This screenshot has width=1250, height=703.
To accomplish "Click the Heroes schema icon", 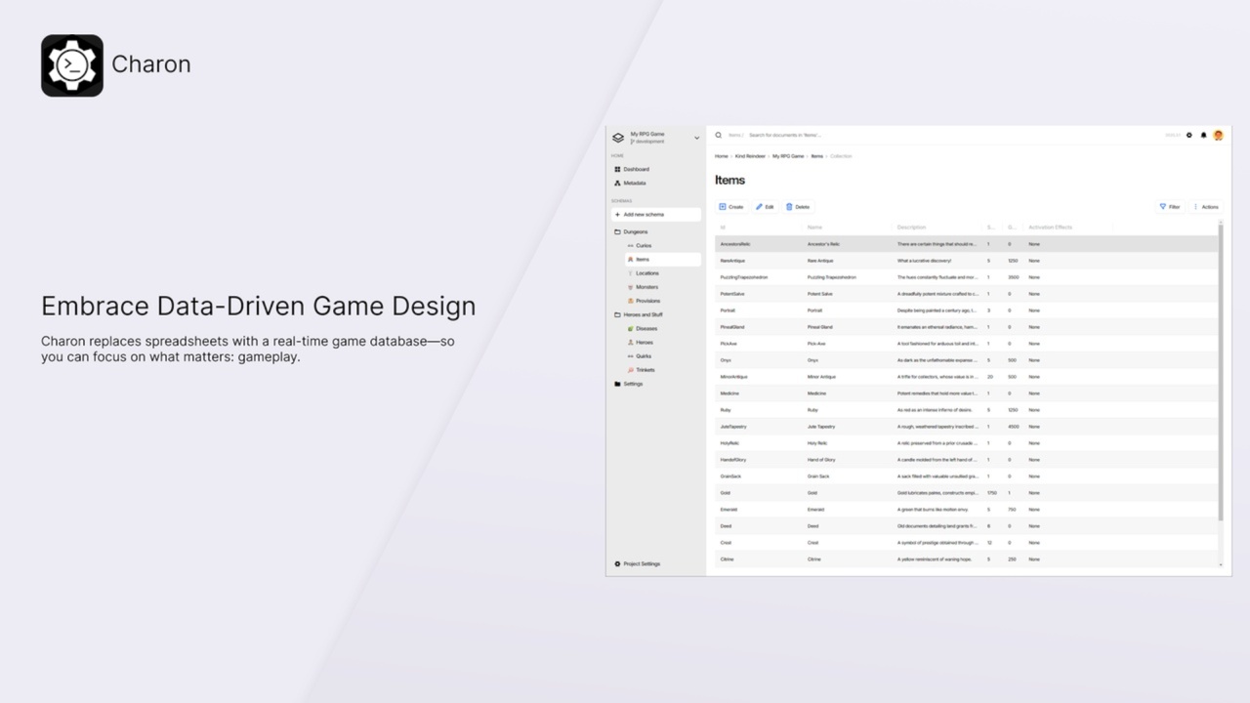I will (x=630, y=343).
